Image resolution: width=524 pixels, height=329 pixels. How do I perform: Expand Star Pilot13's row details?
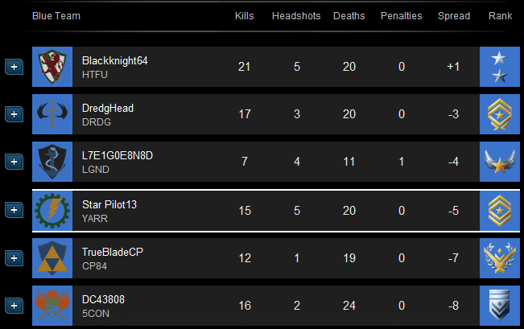click(14, 211)
